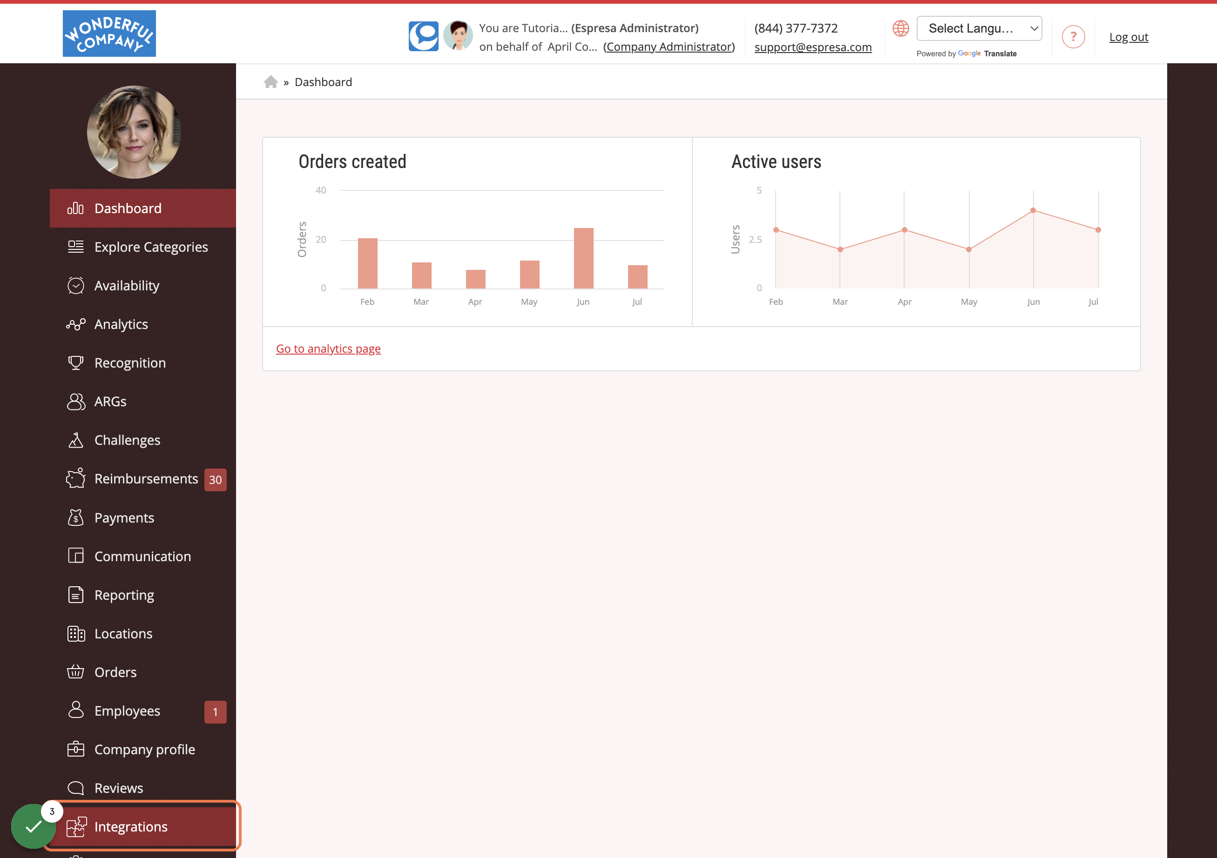Select Company profile from sidebar
This screenshot has height=858, width=1217.
point(142,749)
